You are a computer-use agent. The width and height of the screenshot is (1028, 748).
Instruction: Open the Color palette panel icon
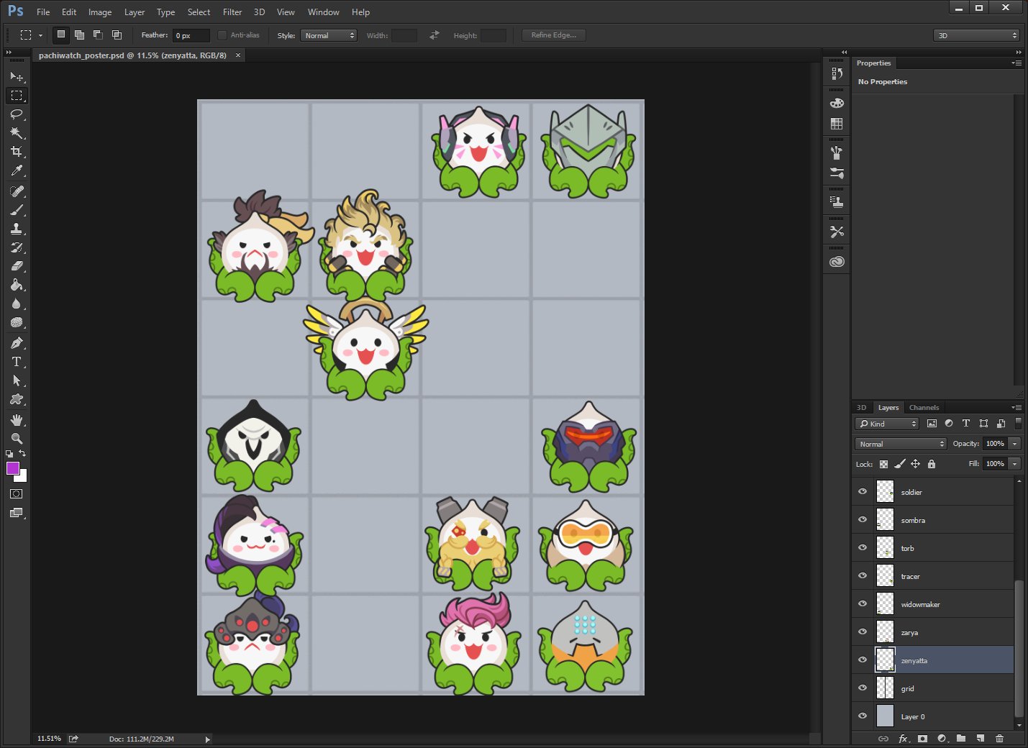click(x=837, y=103)
